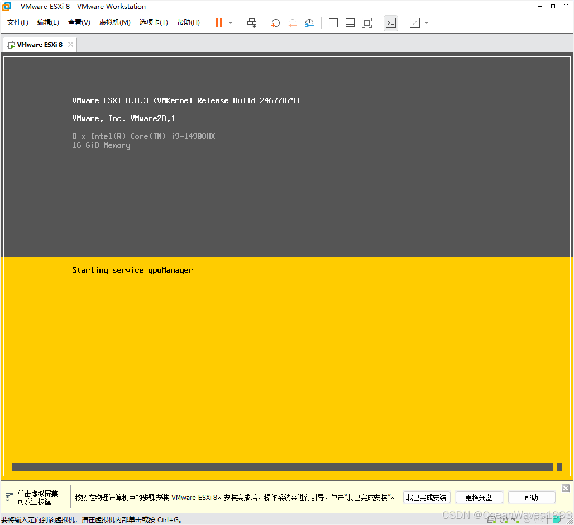Viewport: 574px width, 525px height.
Task: Click the keyboard icon in hint bar
Action: point(9,497)
